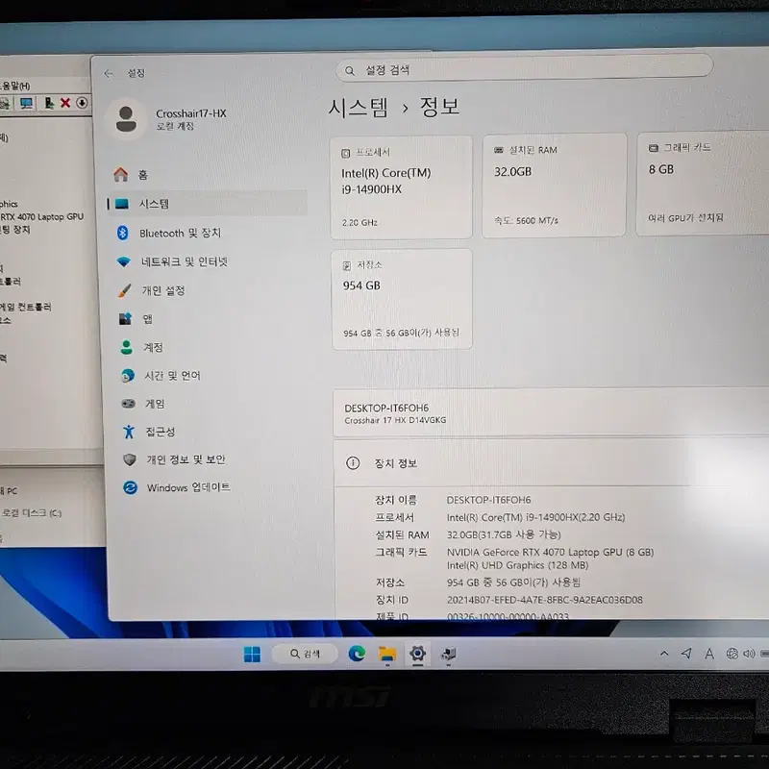The image size is (769, 769).
Task: Click the Device Manager icon on the taskbar
Action: pyautogui.click(x=448, y=655)
